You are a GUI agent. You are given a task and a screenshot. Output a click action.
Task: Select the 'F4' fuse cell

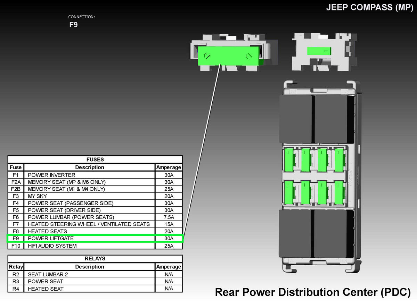pyautogui.click(x=16, y=203)
